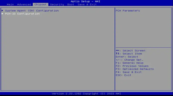Click the PCH Parameters help text
Image resolution: width=173 pixels, height=96 pixels.
[128, 11]
